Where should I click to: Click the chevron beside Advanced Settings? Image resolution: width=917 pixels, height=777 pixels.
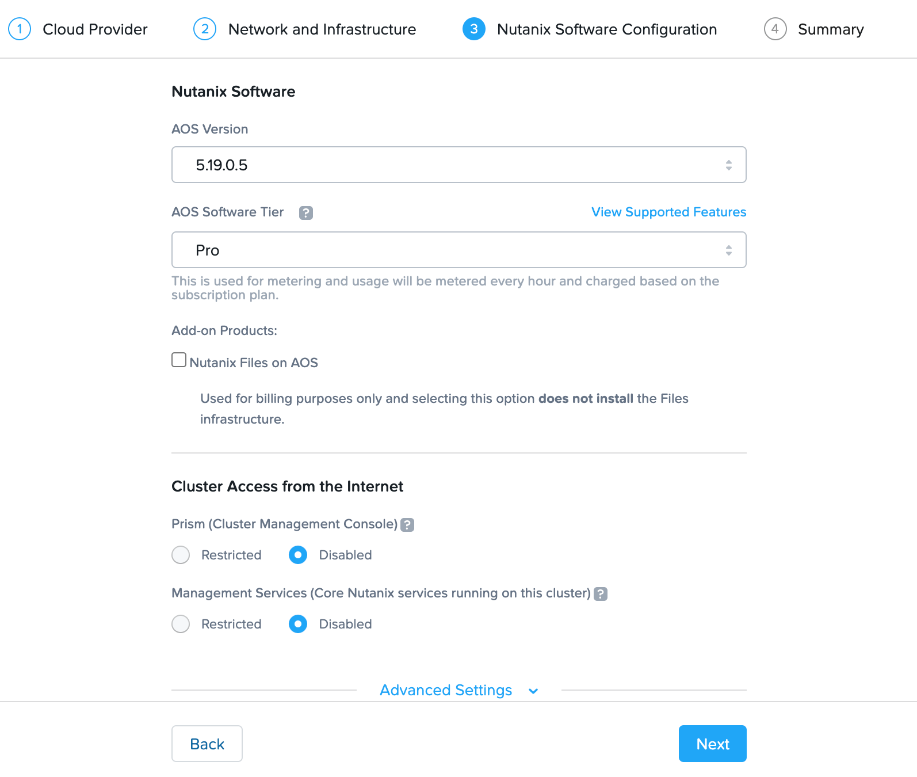(533, 691)
